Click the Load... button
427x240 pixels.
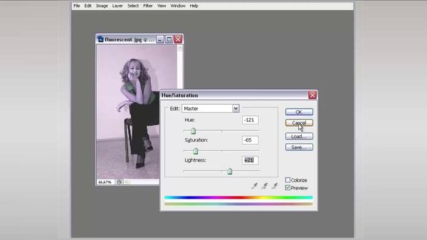tap(299, 136)
